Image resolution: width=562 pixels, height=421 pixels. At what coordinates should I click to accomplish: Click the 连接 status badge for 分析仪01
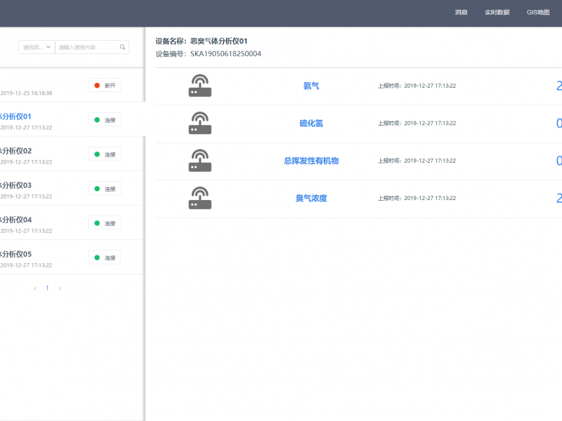(105, 120)
